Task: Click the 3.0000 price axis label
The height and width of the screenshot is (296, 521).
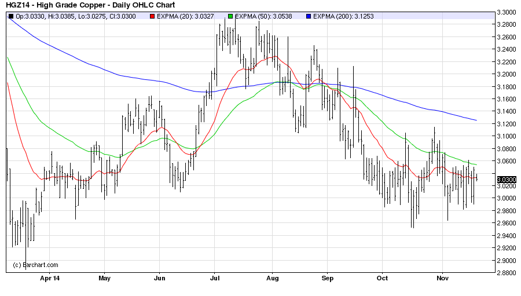Action: (x=507, y=198)
